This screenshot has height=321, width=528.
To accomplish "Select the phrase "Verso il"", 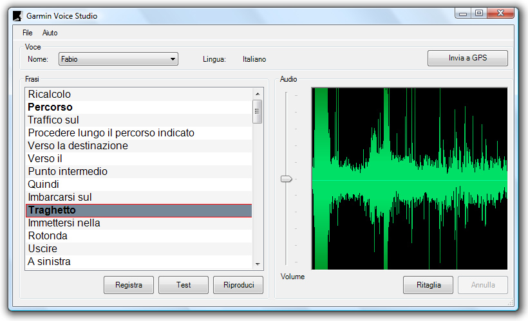I will [138, 158].
